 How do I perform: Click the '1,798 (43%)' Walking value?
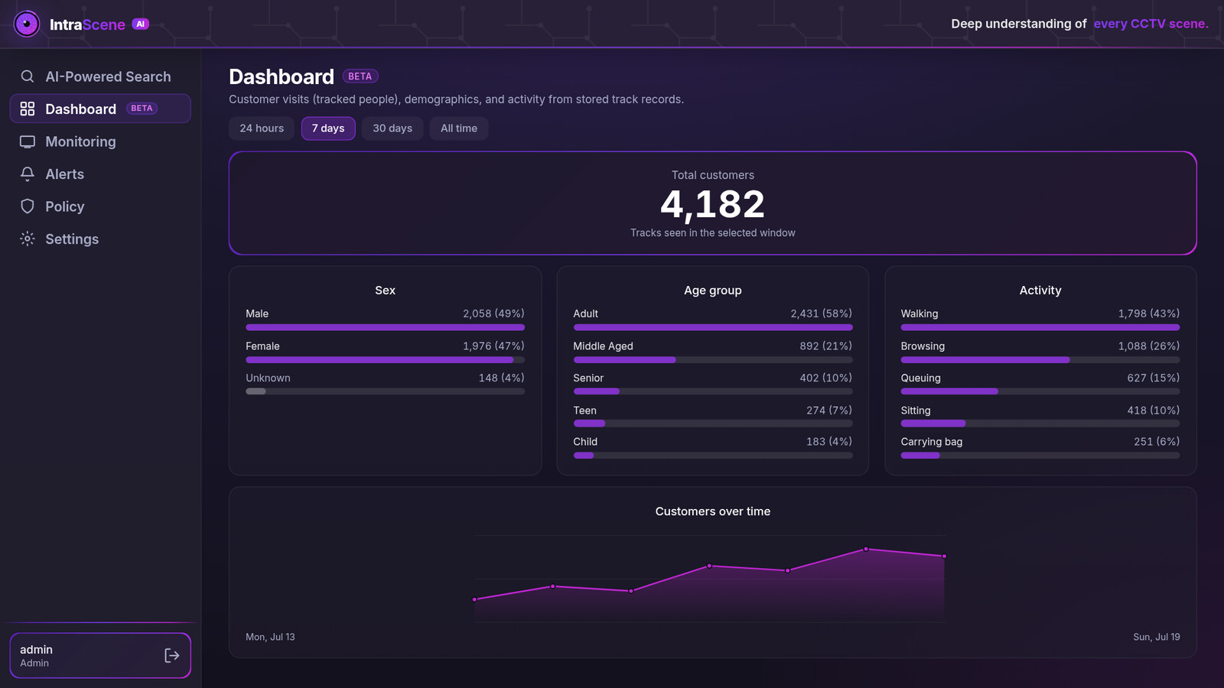coord(1148,313)
